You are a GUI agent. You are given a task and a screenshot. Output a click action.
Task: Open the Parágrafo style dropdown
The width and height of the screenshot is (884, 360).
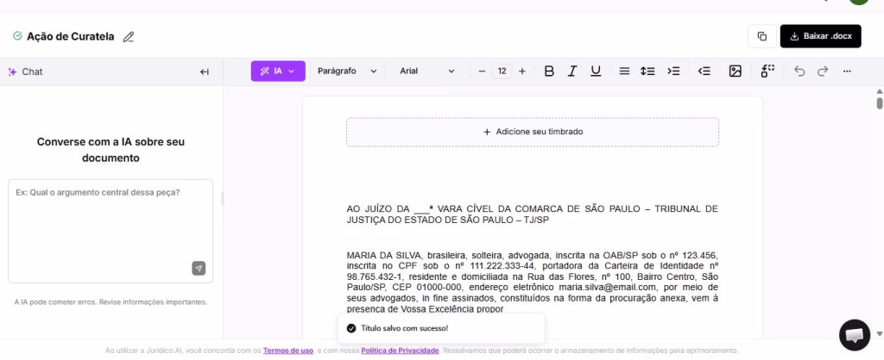[x=347, y=71]
